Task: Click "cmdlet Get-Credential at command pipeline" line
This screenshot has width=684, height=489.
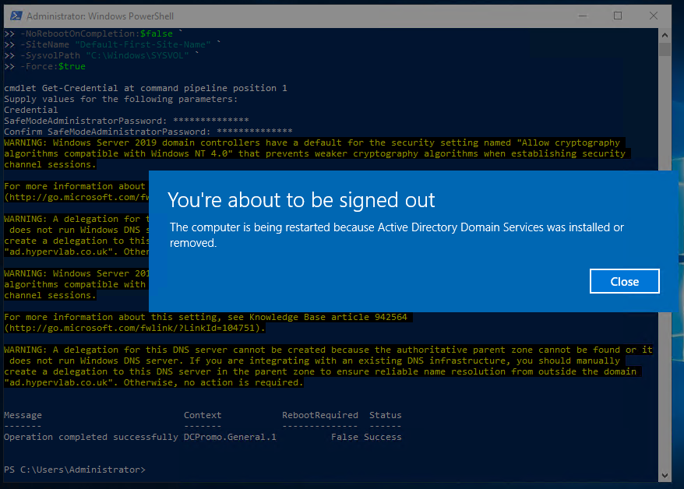Action: (146, 88)
